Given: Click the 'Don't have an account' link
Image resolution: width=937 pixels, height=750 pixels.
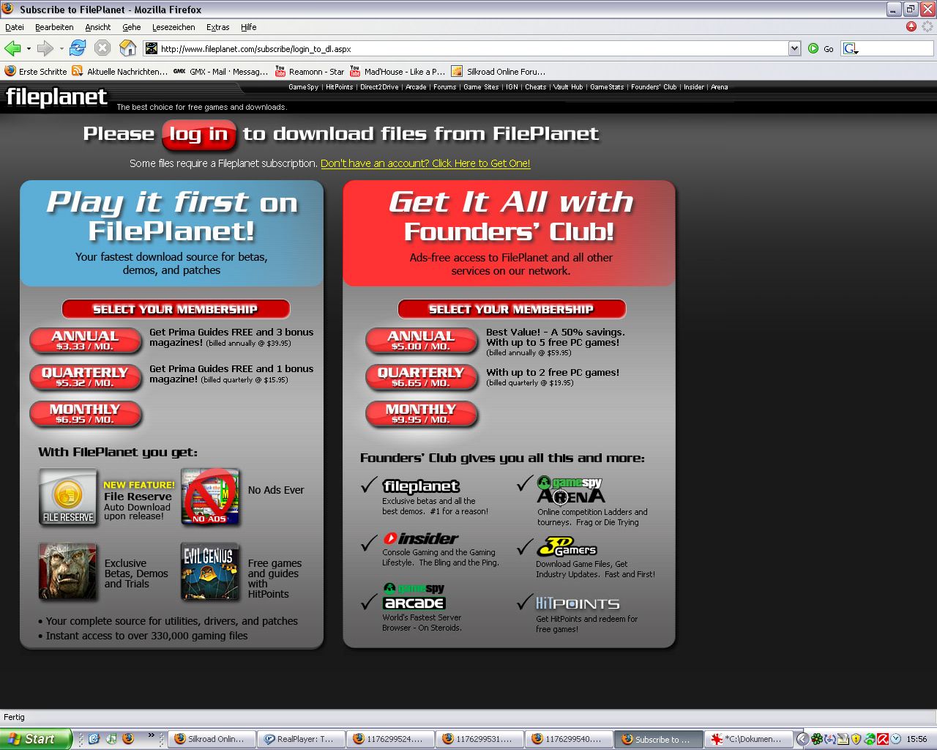Looking at the screenshot, I should [x=425, y=163].
